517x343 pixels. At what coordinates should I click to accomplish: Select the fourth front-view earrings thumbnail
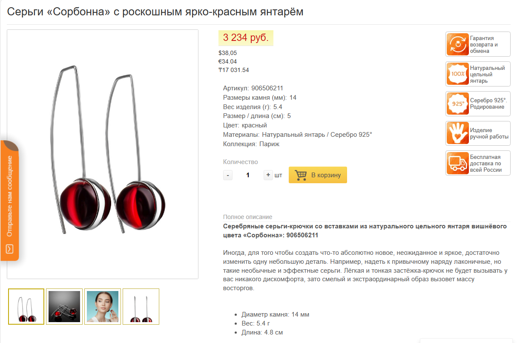pyautogui.click(x=141, y=307)
